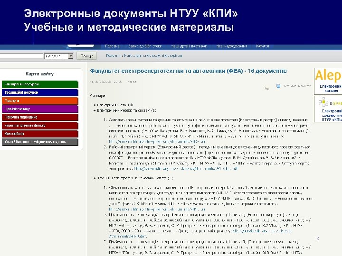Open the search scope dropdown

(x=59, y=56)
